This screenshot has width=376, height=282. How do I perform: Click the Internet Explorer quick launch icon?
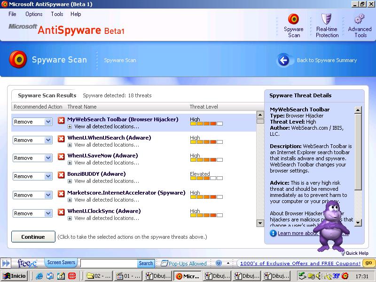pos(39,276)
